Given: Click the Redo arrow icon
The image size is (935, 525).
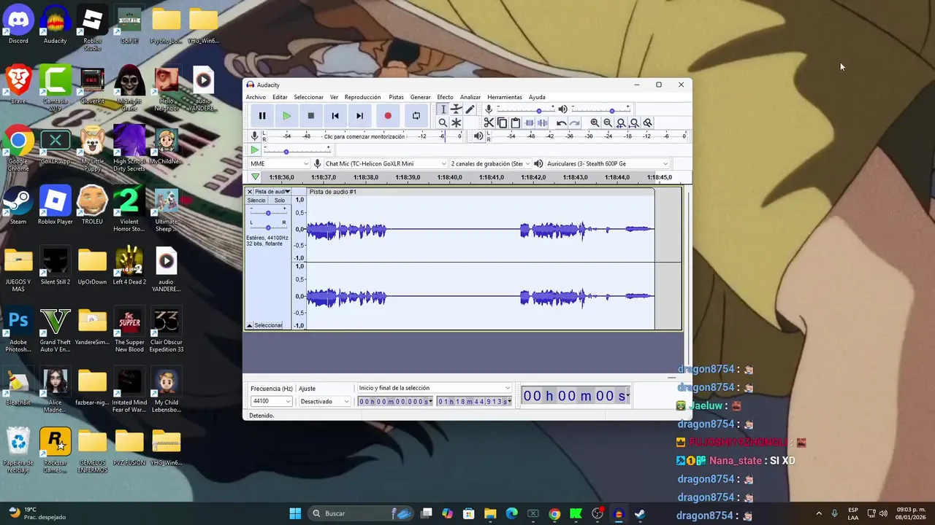Looking at the screenshot, I should click(575, 122).
